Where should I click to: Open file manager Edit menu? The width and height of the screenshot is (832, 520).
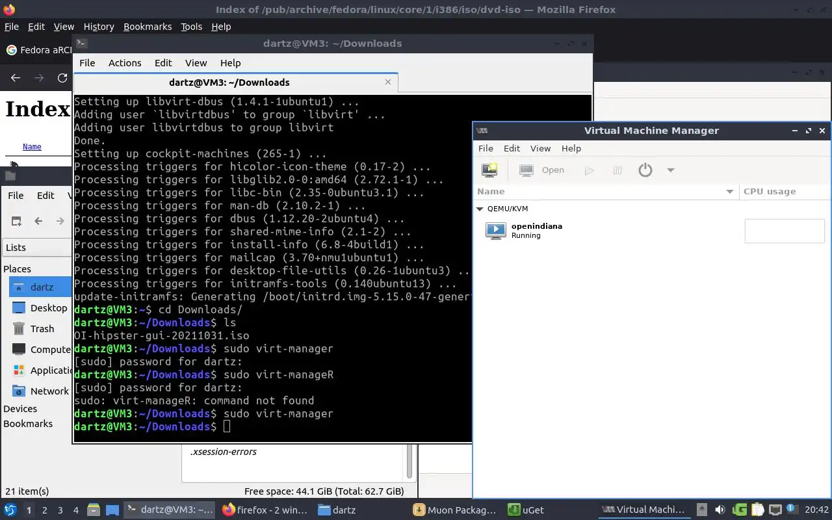[x=45, y=196]
